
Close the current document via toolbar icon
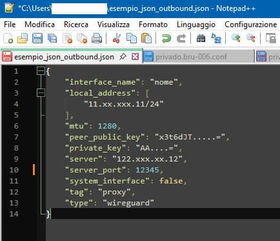click(67, 39)
